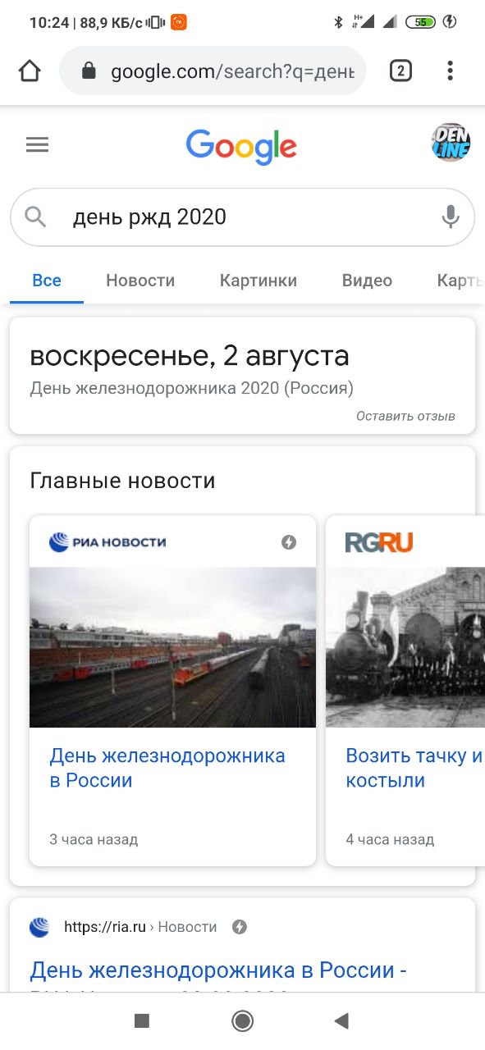Click the Оставить отзыв link

[x=405, y=416]
